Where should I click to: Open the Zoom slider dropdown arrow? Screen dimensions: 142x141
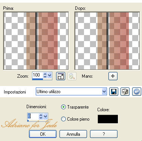tap(49, 75)
